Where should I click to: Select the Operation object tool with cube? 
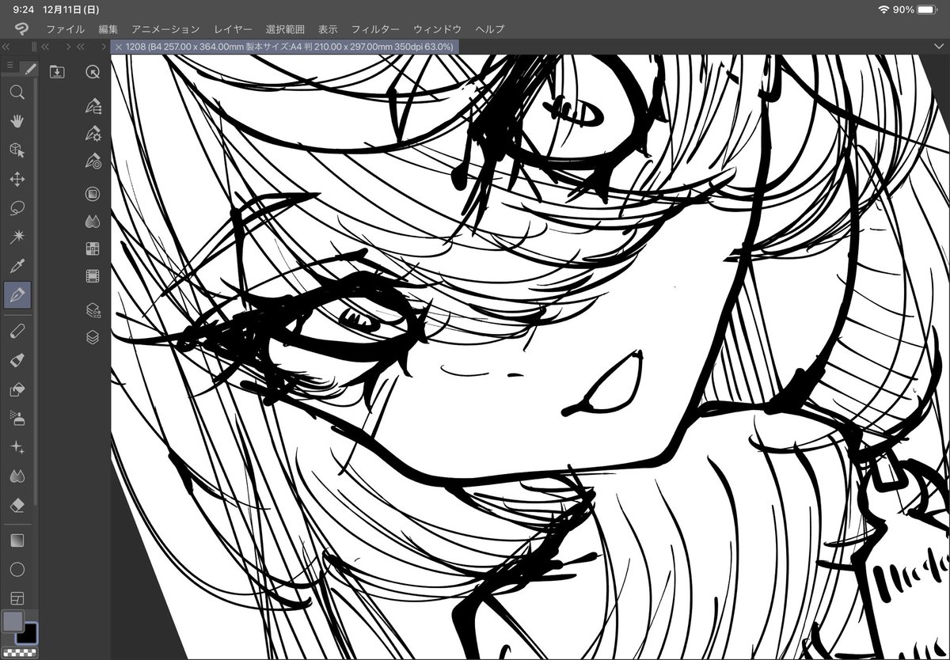17,150
